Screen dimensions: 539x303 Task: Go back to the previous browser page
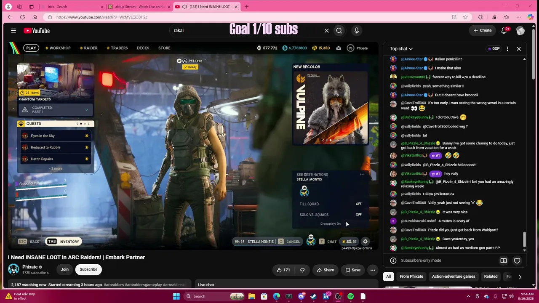pos(10,17)
